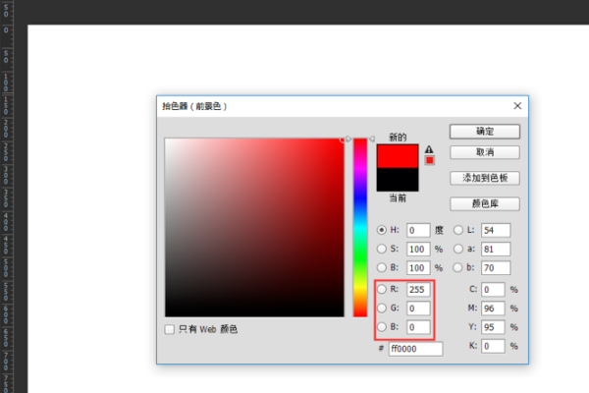
Task: Open the 颜色库 color libraries
Action: point(484,204)
